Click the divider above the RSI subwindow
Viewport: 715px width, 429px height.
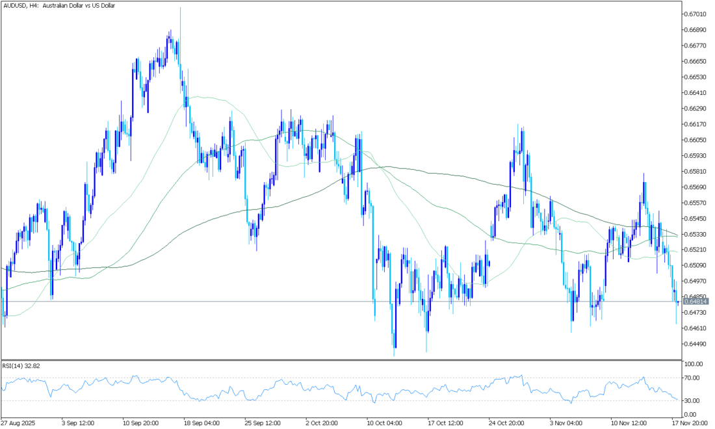[x=338, y=359]
